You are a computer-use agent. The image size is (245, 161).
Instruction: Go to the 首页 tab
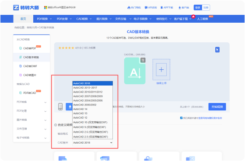[x=23, y=19]
